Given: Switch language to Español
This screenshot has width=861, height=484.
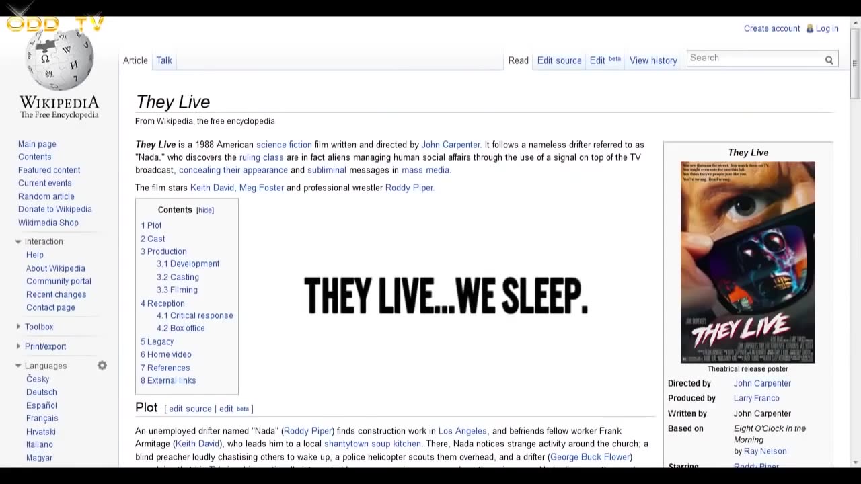Looking at the screenshot, I should tap(42, 405).
